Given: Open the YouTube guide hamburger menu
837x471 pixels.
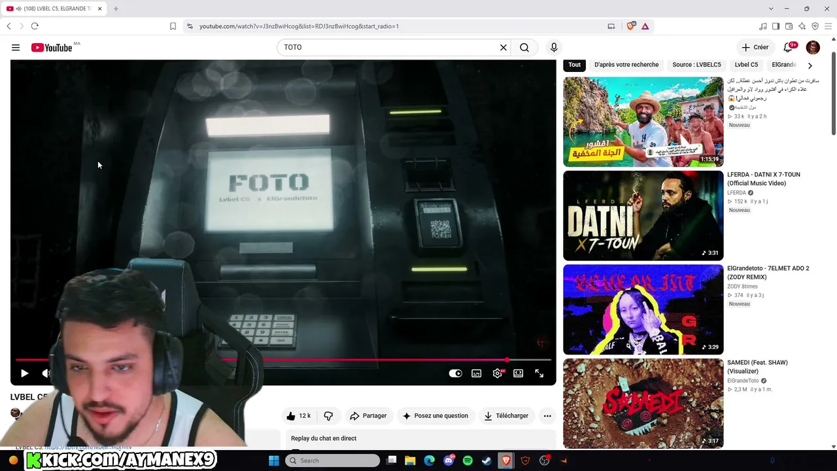Looking at the screenshot, I should 16,47.
